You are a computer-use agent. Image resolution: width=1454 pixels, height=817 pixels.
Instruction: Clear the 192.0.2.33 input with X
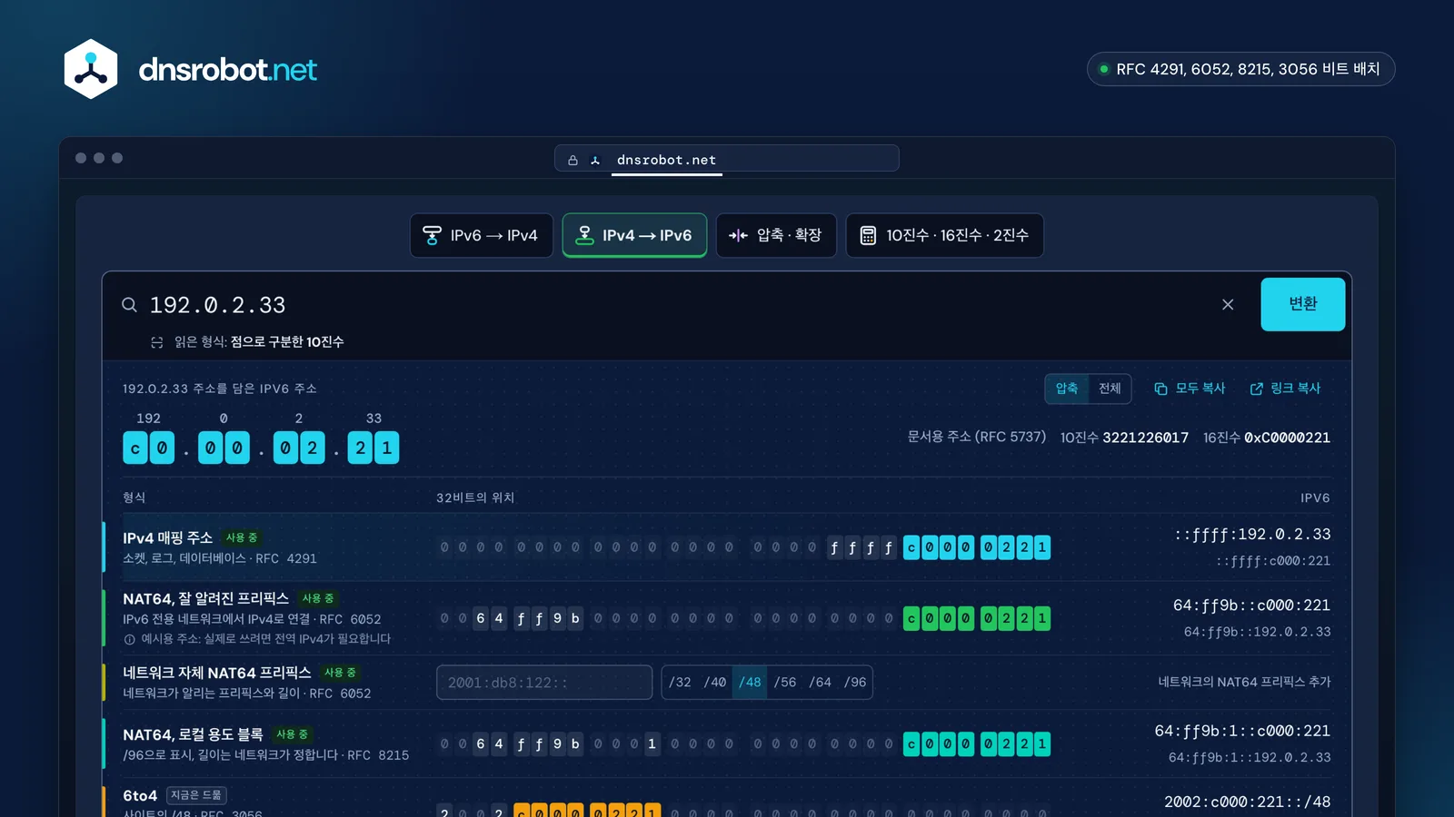point(1228,305)
